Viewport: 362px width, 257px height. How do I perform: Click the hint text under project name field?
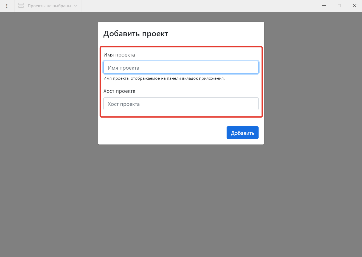point(164,78)
